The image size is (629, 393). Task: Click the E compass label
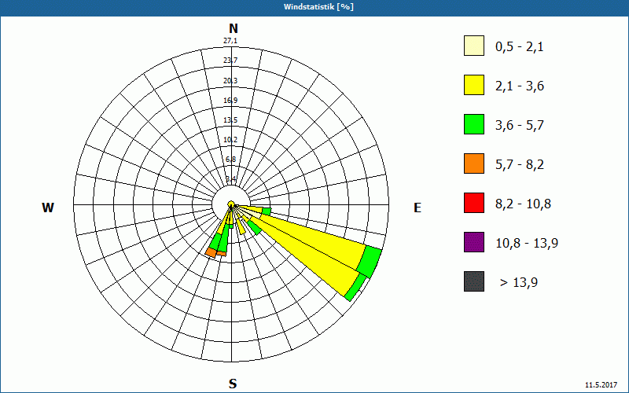tap(417, 208)
